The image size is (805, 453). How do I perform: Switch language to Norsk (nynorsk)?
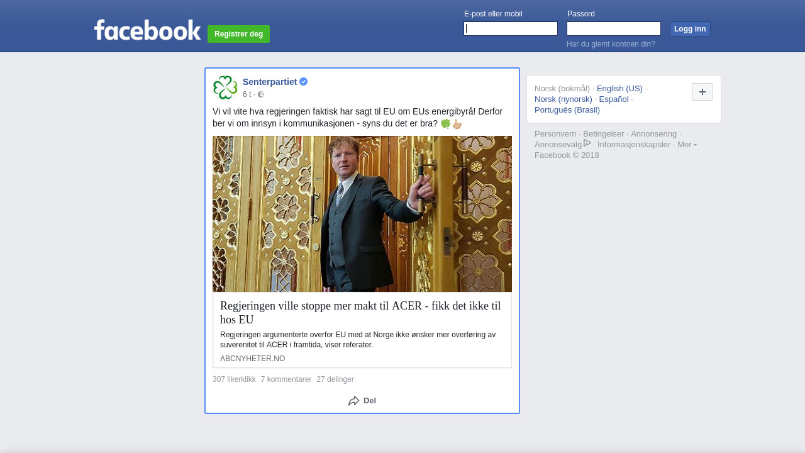pos(563,99)
